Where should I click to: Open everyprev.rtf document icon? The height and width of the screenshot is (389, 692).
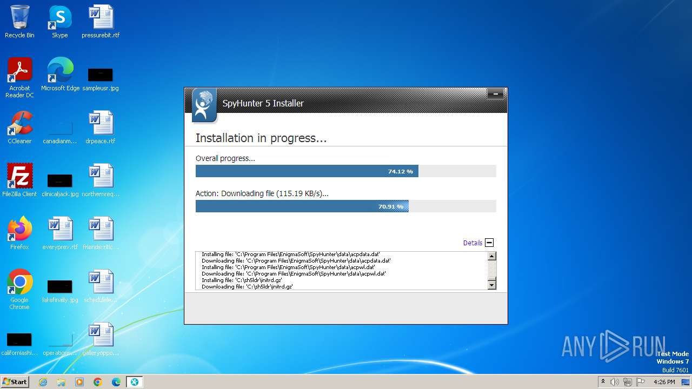(x=60, y=233)
